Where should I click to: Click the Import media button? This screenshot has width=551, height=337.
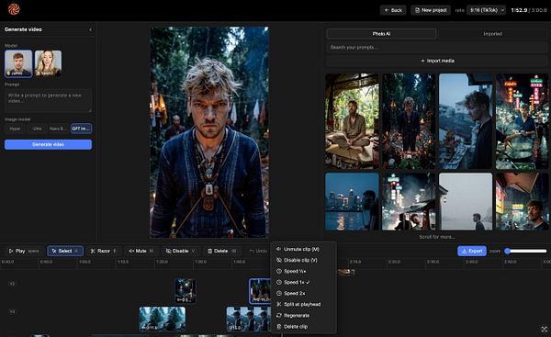click(437, 61)
